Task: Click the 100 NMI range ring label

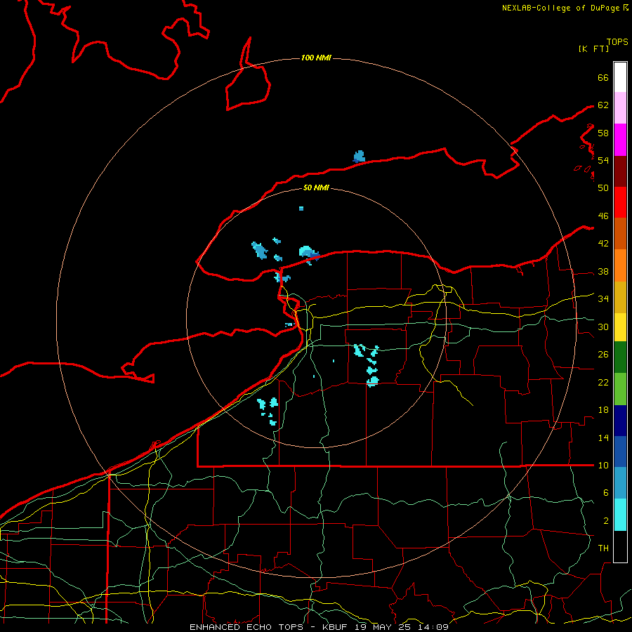Action: (x=316, y=58)
